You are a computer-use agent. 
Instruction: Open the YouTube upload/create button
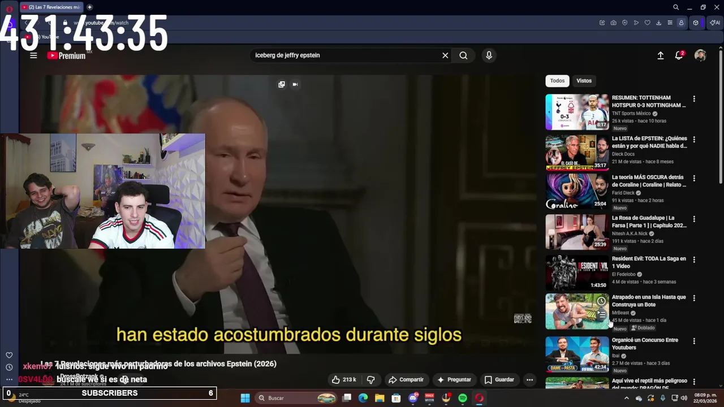[660, 55]
